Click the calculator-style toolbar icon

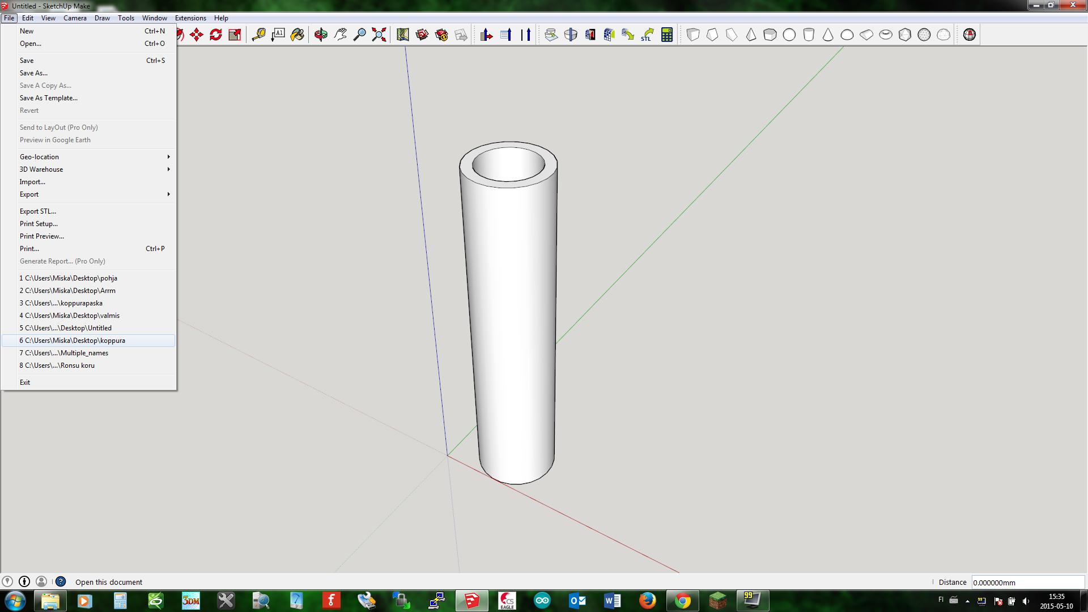coord(667,35)
